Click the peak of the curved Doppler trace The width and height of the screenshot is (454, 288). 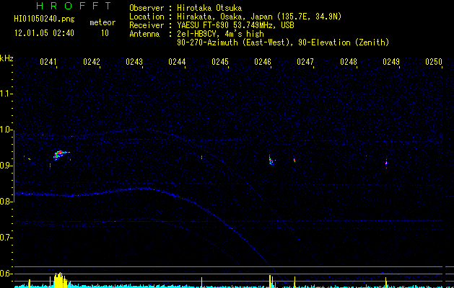tap(147, 189)
